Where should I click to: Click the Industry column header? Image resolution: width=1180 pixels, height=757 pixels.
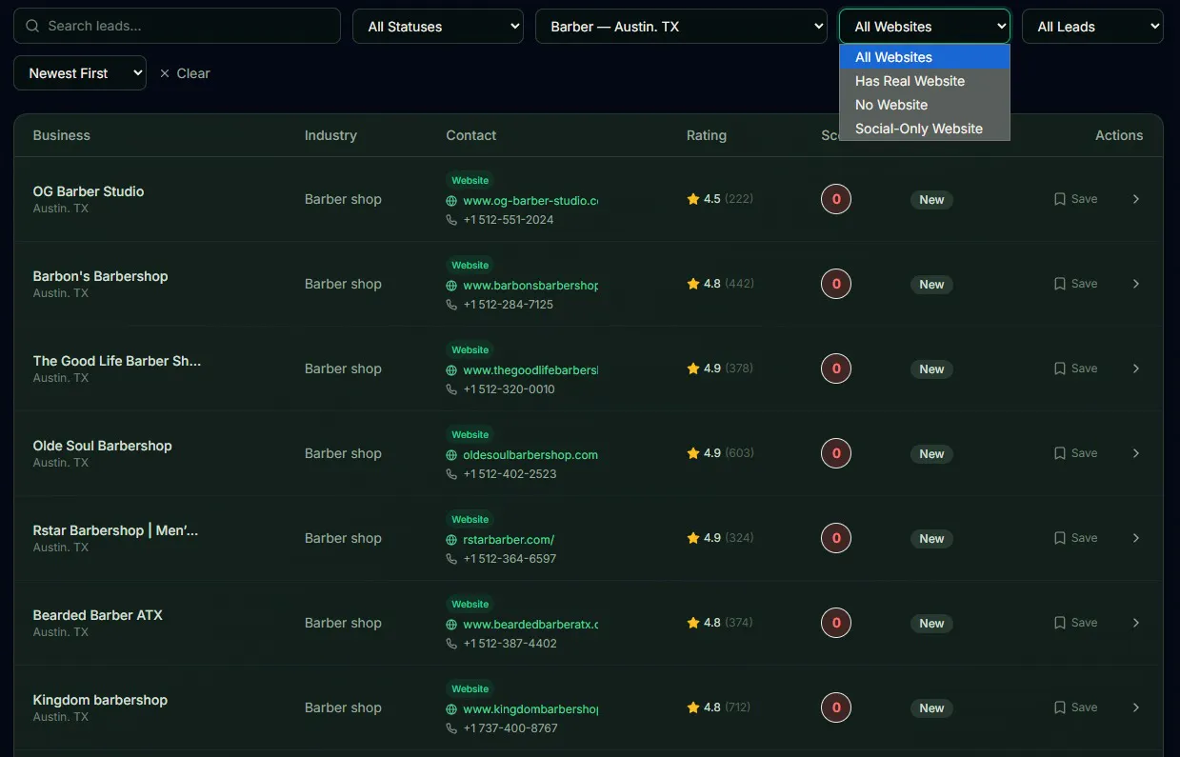[x=330, y=135]
